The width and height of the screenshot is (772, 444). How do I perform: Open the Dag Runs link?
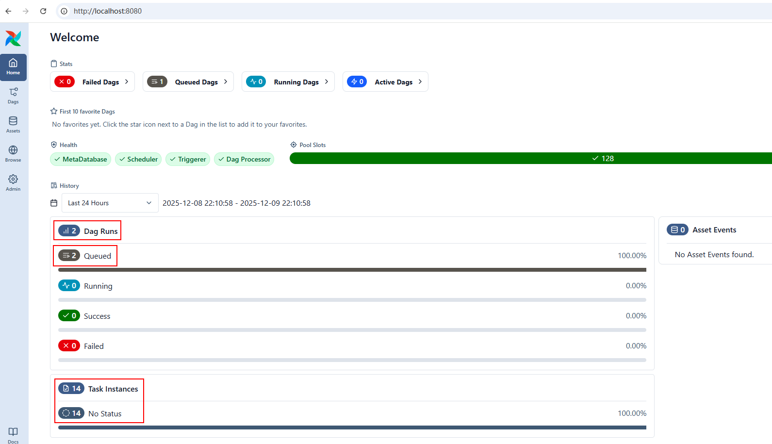tap(88, 231)
